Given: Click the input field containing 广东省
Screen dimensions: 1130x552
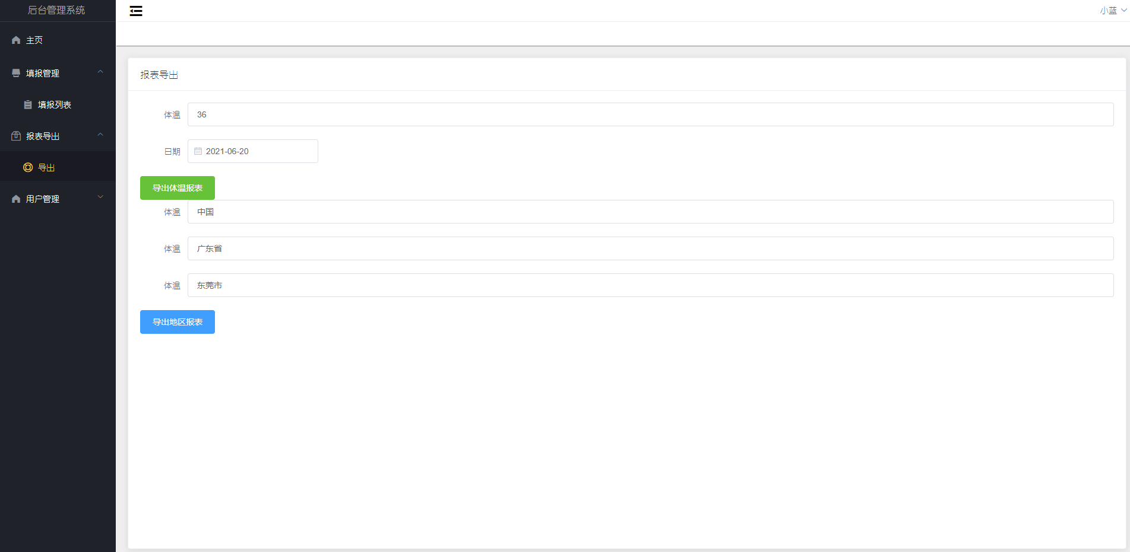Looking at the screenshot, I should point(650,248).
